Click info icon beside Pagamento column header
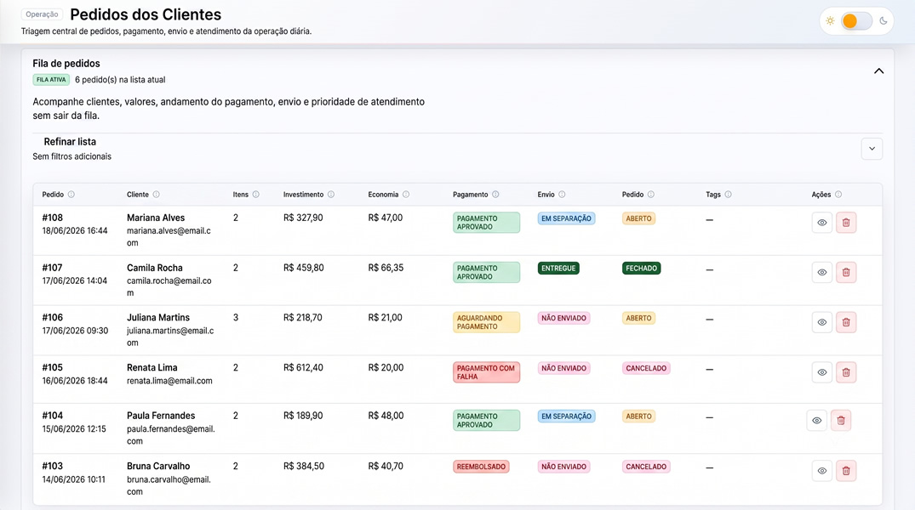This screenshot has width=915, height=510. pos(495,195)
